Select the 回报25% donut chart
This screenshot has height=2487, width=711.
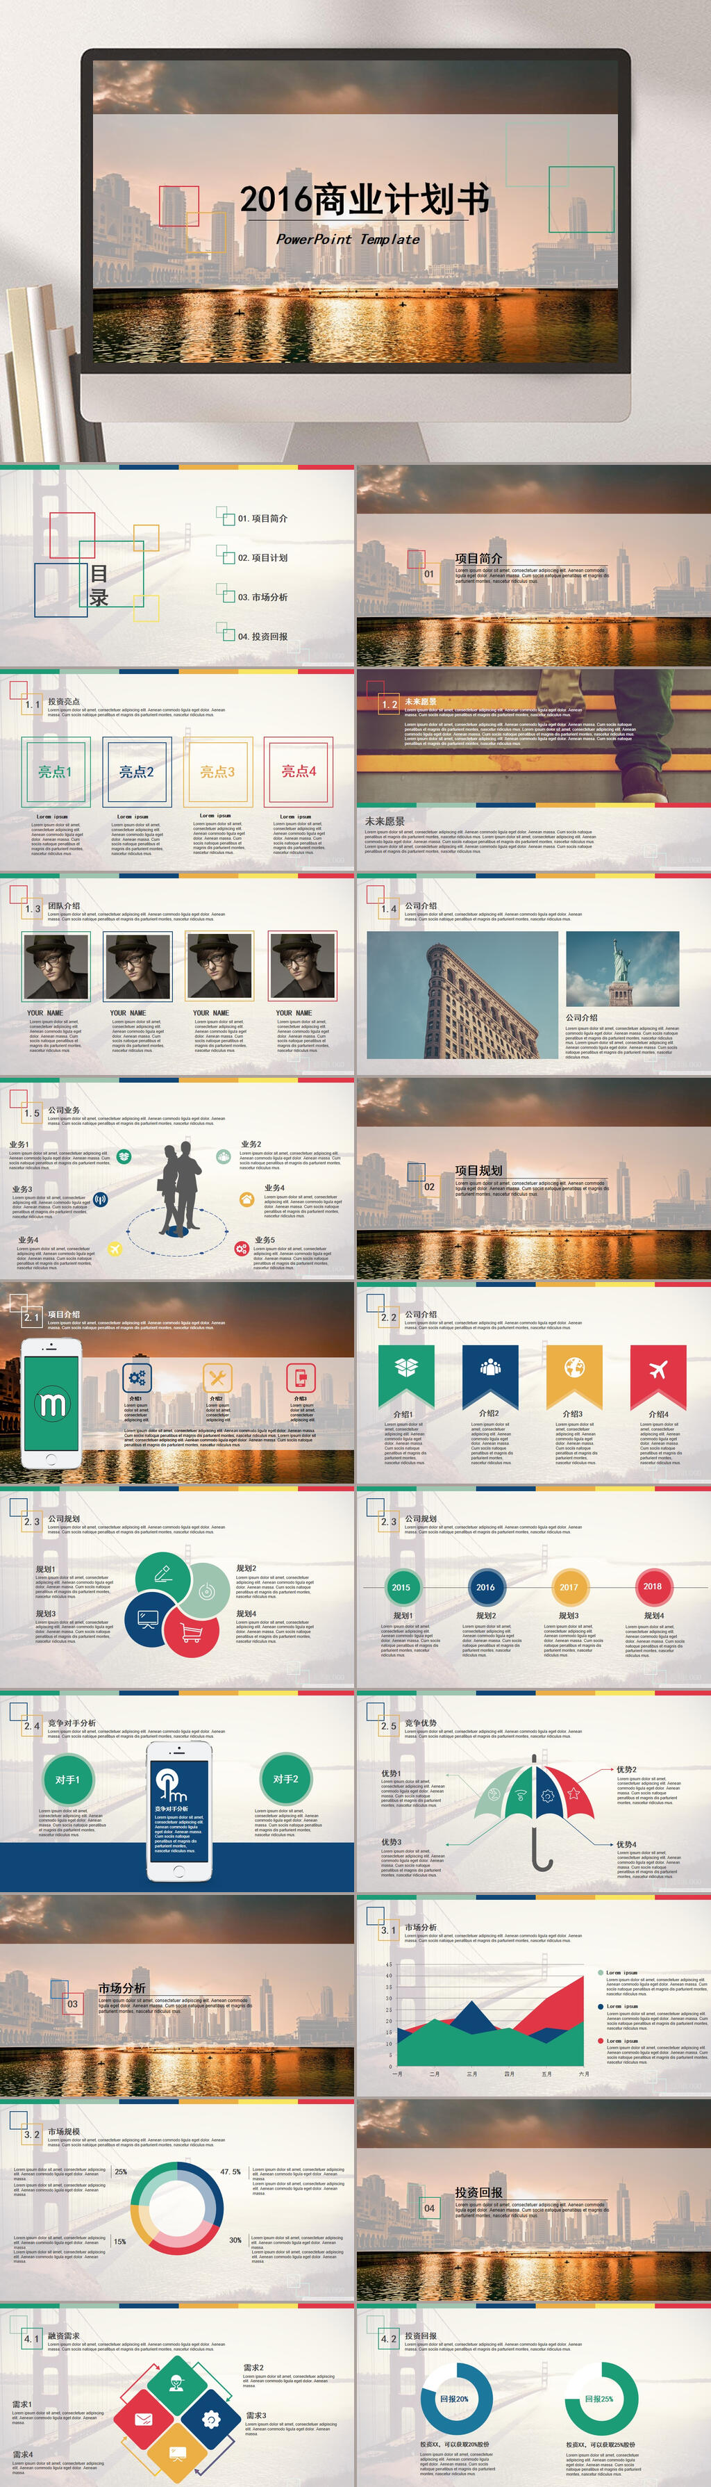coord(601,2398)
